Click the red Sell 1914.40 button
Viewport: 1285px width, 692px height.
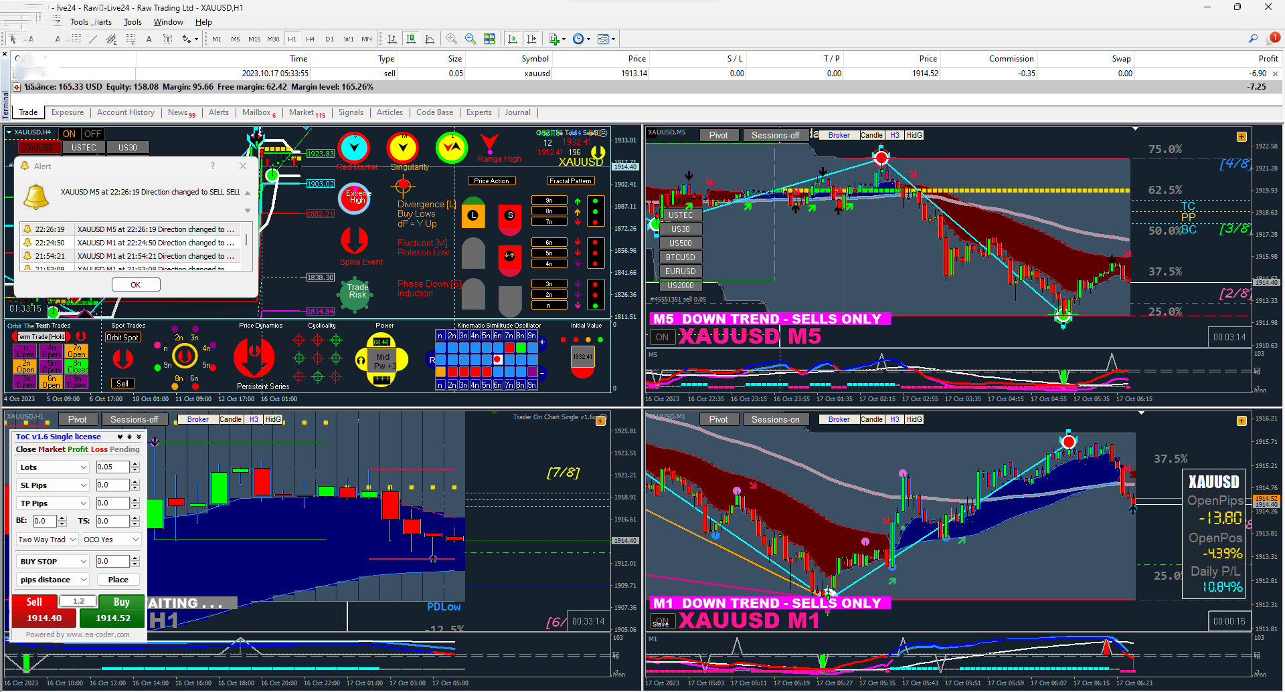pyautogui.click(x=44, y=611)
